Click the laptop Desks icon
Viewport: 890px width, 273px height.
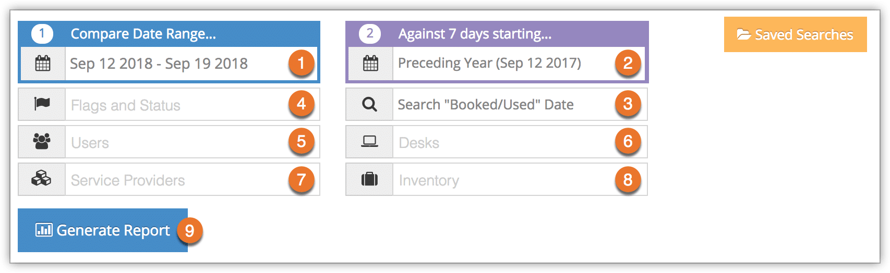coord(369,141)
